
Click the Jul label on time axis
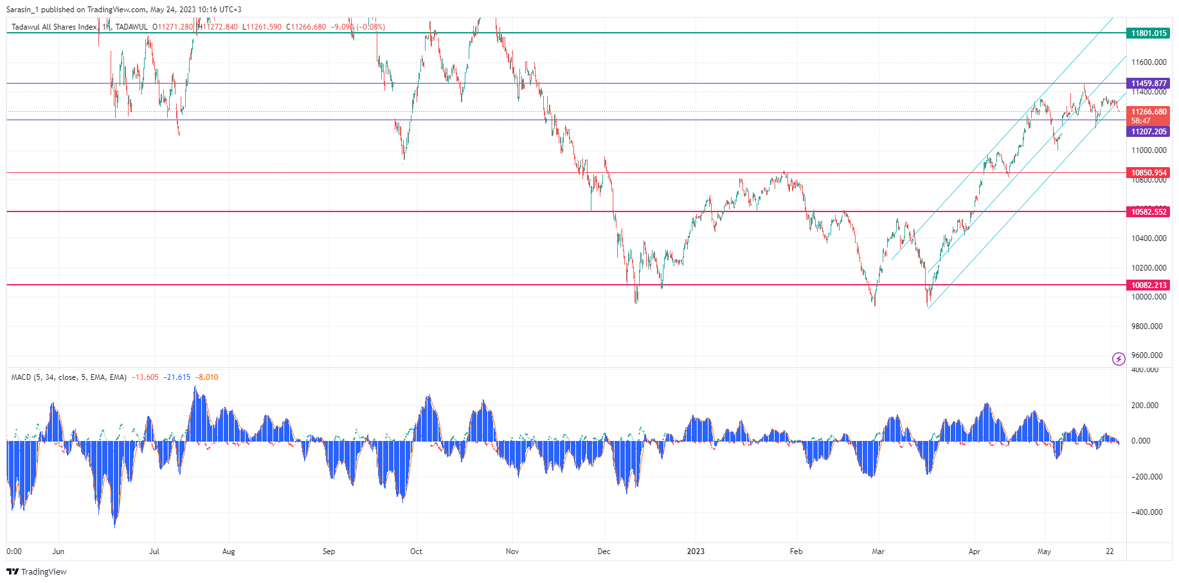[154, 552]
